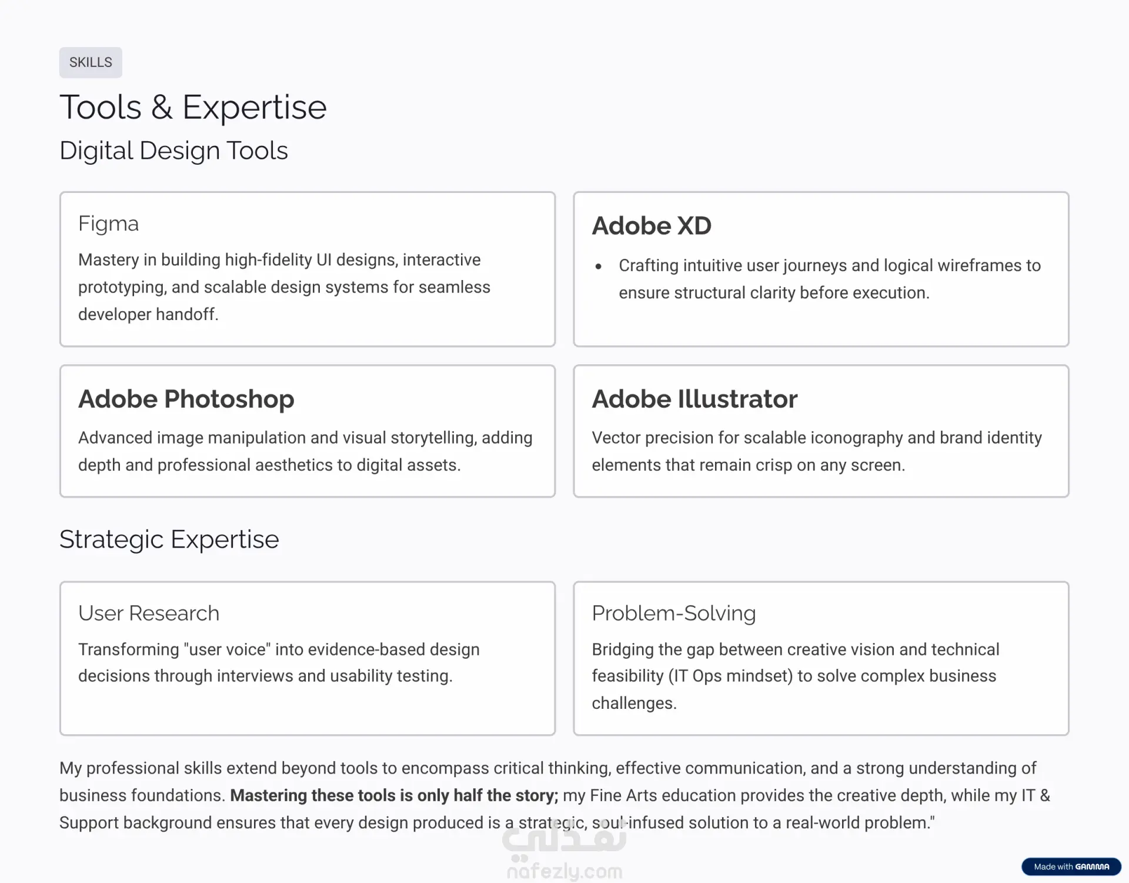Click the bold "Mastering these tools" sentence

[x=393, y=795]
